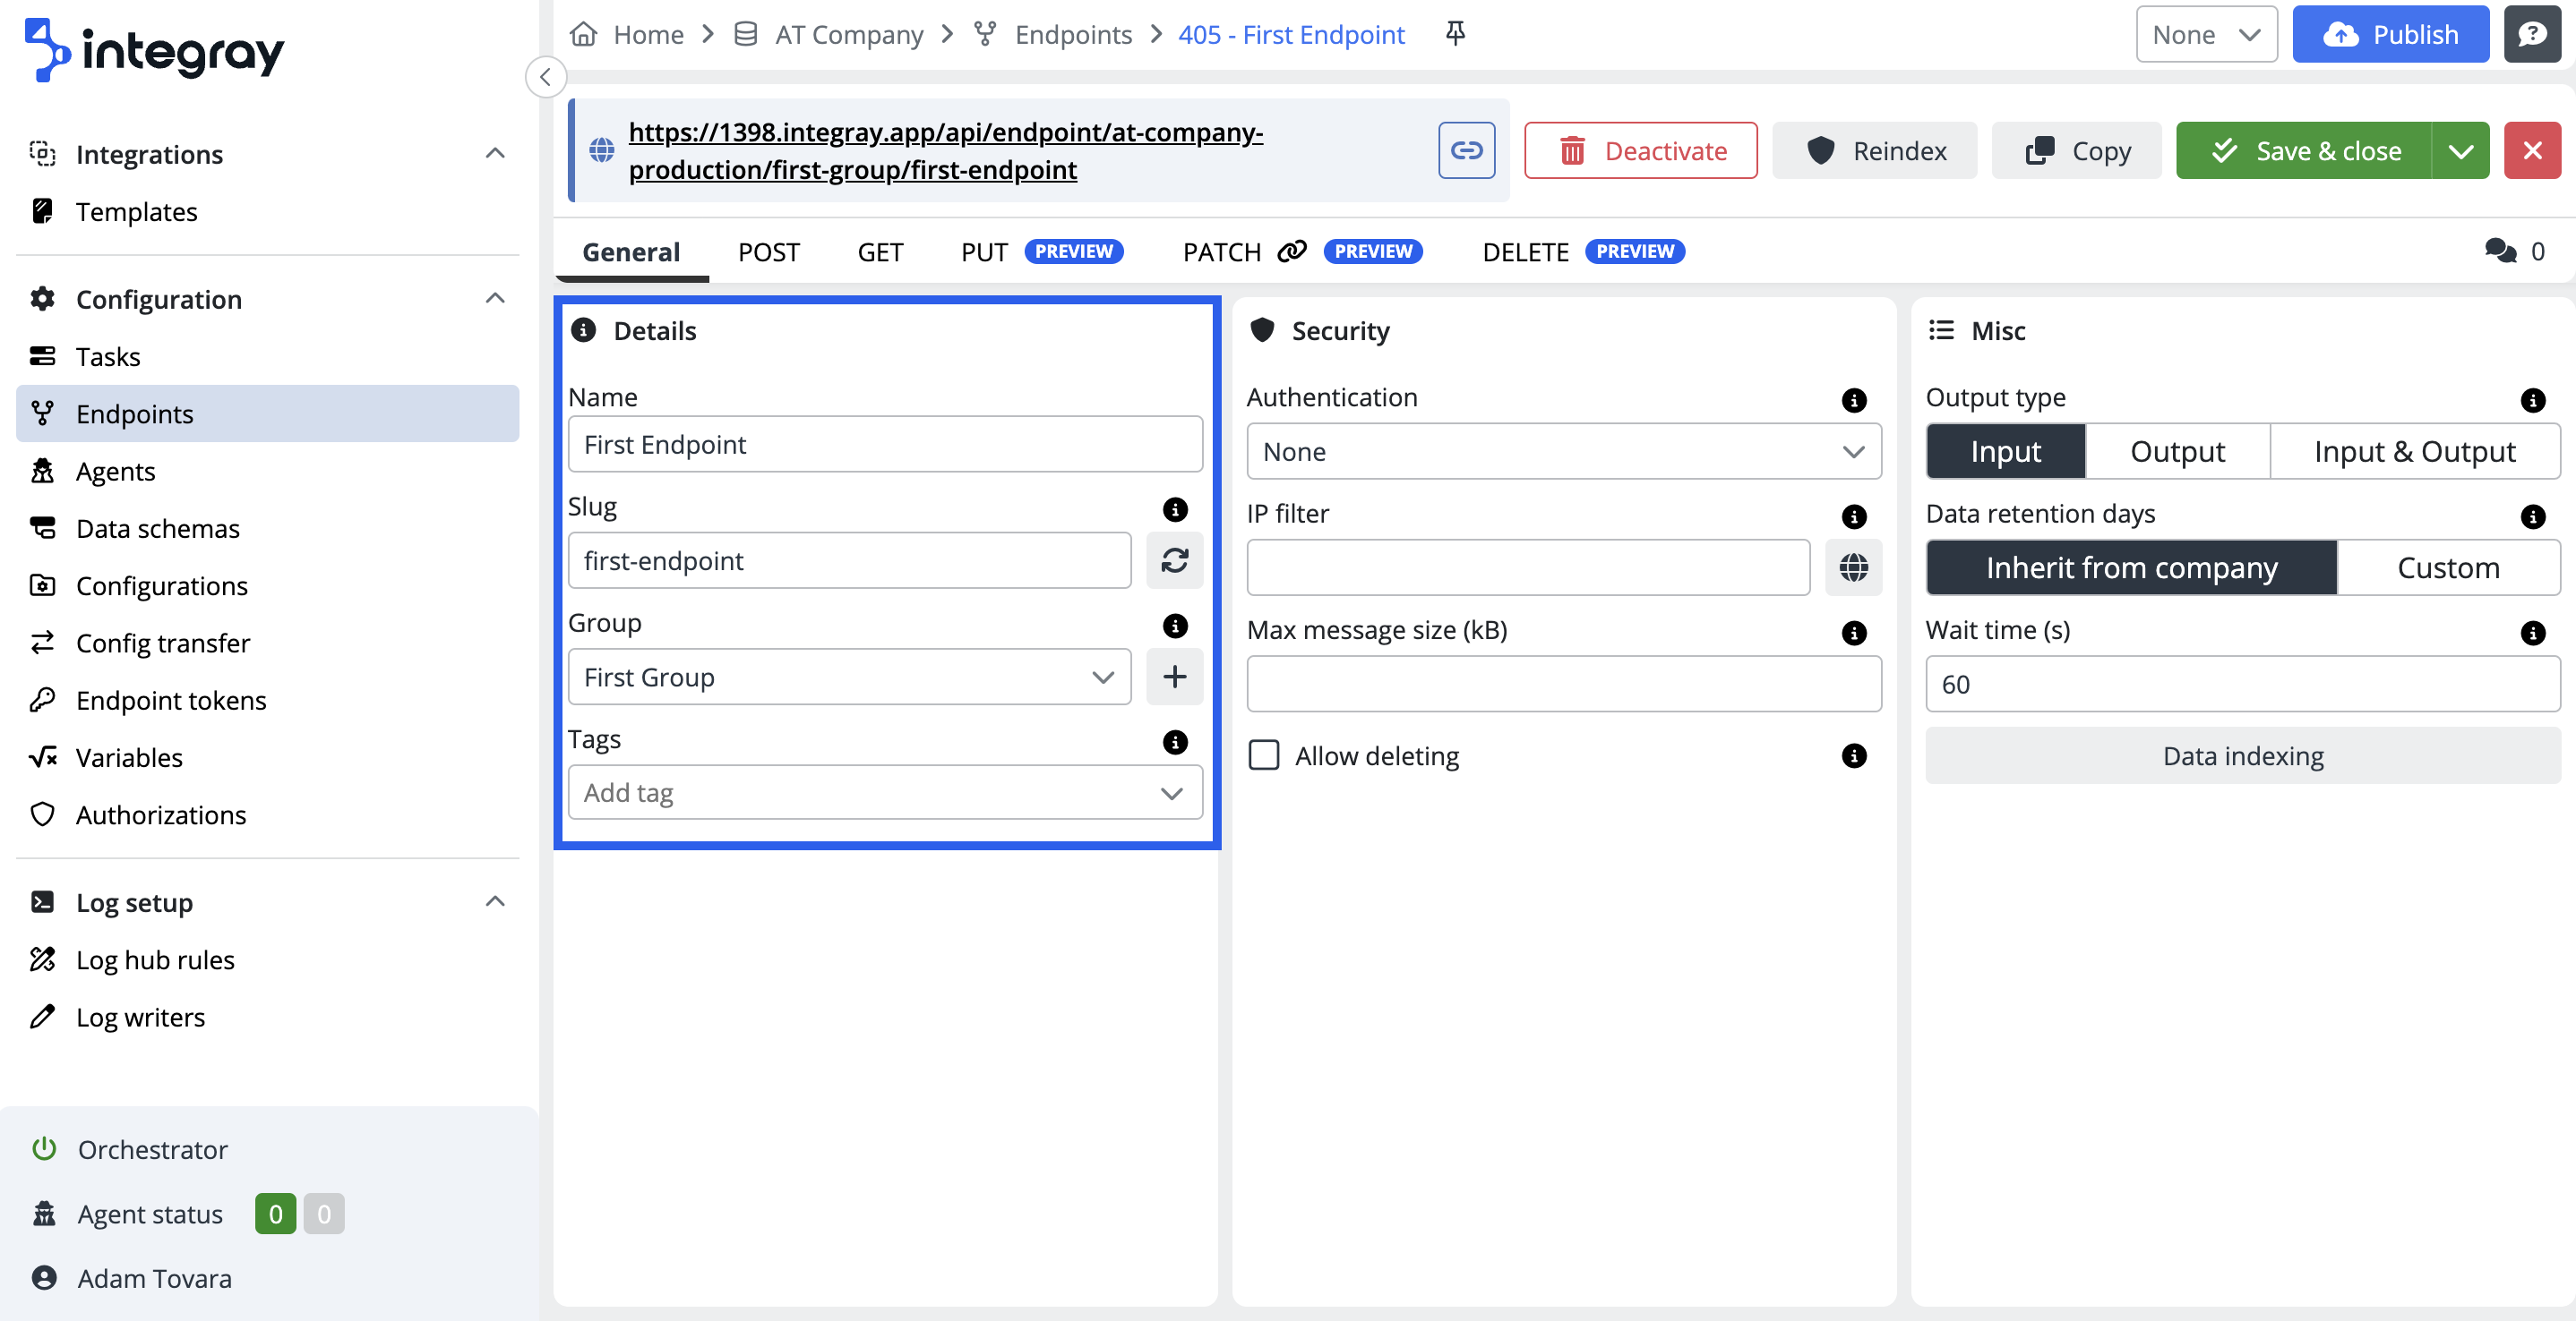Enable the Allow deleting checkbox
The height and width of the screenshot is (1321, 2576).
tap(1264, 755)
